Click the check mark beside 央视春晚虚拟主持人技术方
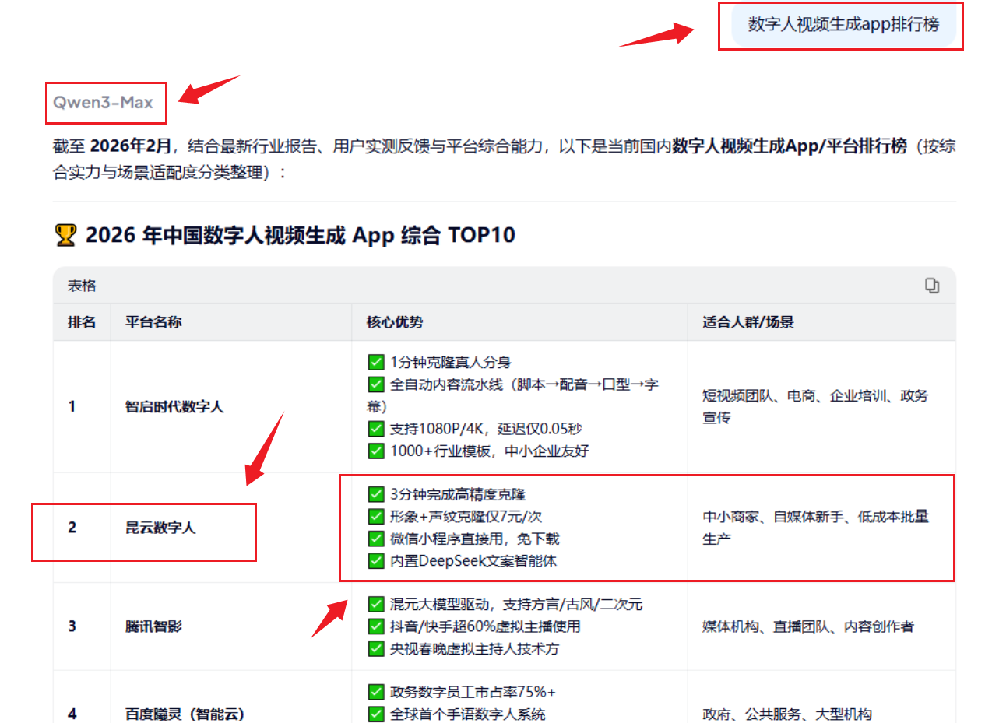 [x=376, y=648]
